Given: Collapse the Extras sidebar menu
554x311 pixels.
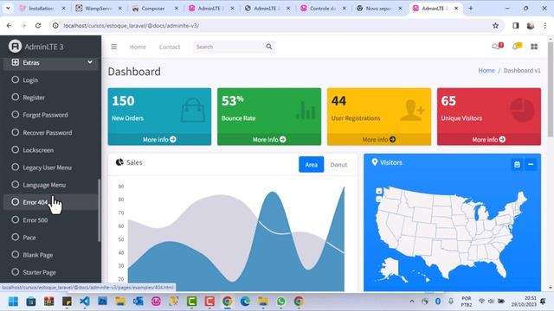Looking at the screenshot, I should [x=50, y=63].
